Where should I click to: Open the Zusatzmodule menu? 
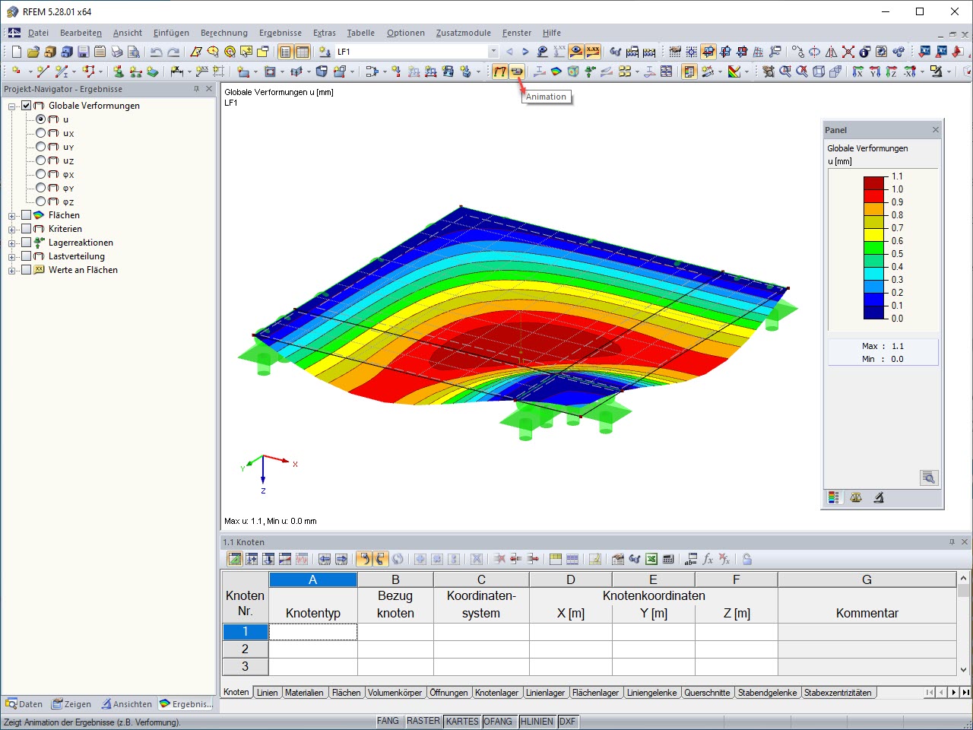[x=464, y=33]
